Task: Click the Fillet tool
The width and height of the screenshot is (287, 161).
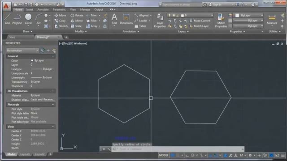Action: [x=91, y=21]
